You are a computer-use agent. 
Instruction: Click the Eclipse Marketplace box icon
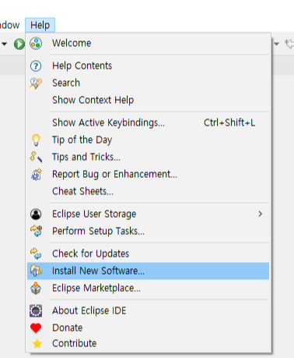36,288
